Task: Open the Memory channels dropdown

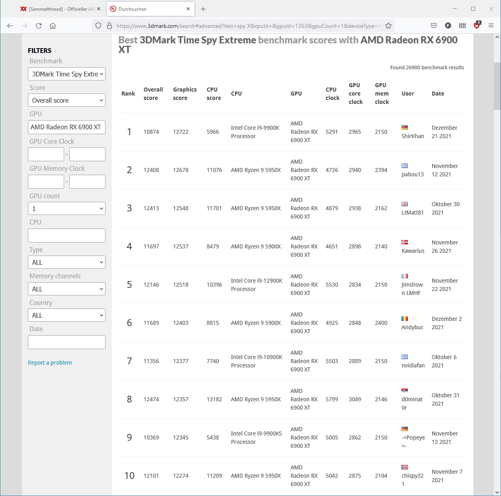Action: tap(66, 289)
